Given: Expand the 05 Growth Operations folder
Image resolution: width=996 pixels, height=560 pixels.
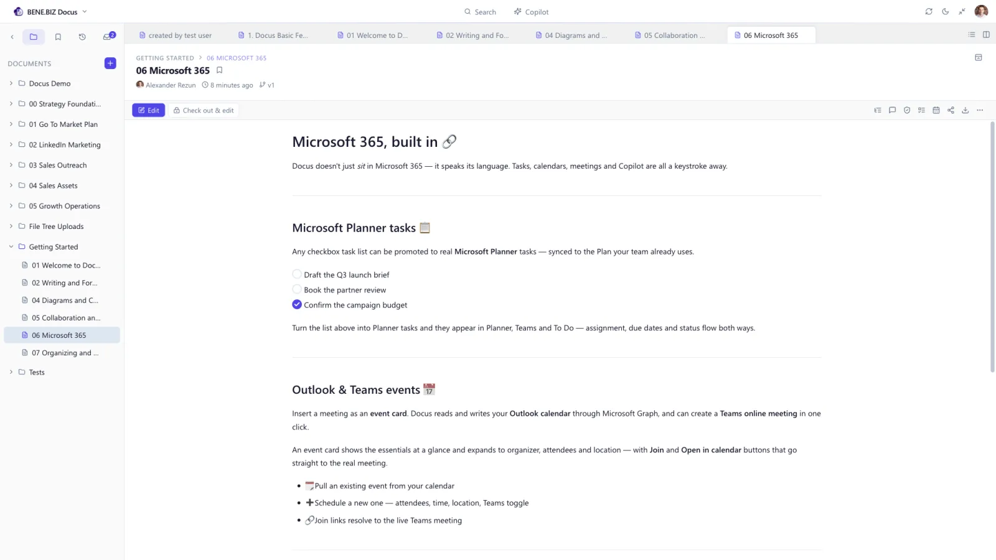Looking at the screenshot, I should coord(11,206).
